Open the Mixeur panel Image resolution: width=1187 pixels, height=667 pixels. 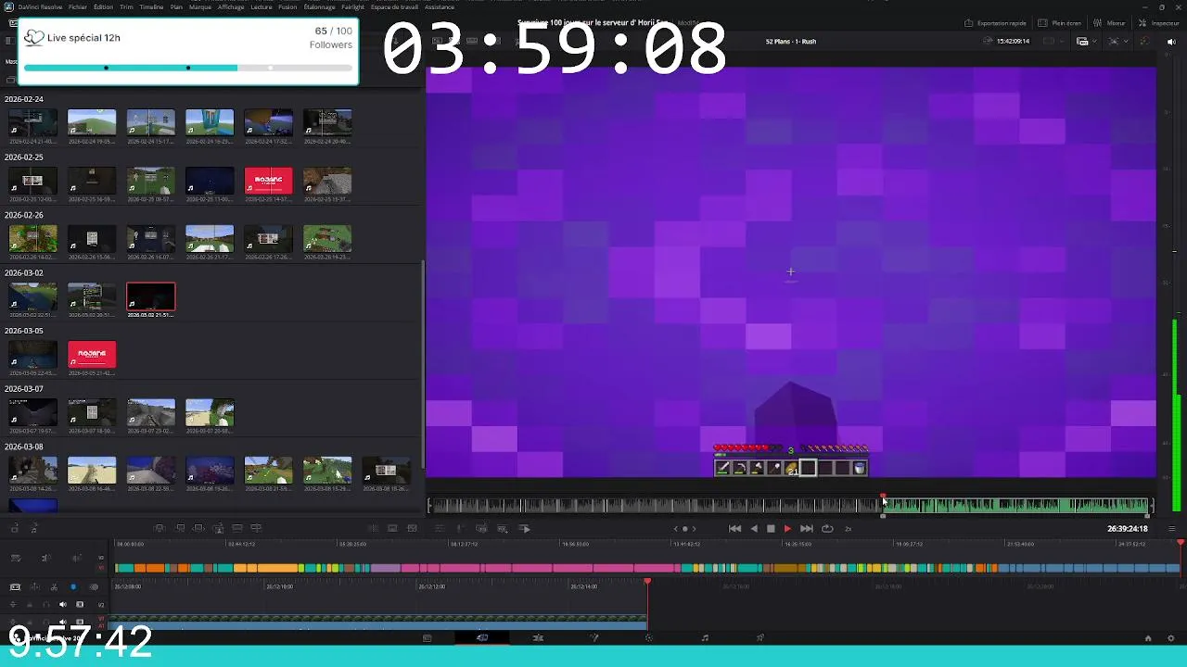pyautogui.click(x=1110, y=23)
